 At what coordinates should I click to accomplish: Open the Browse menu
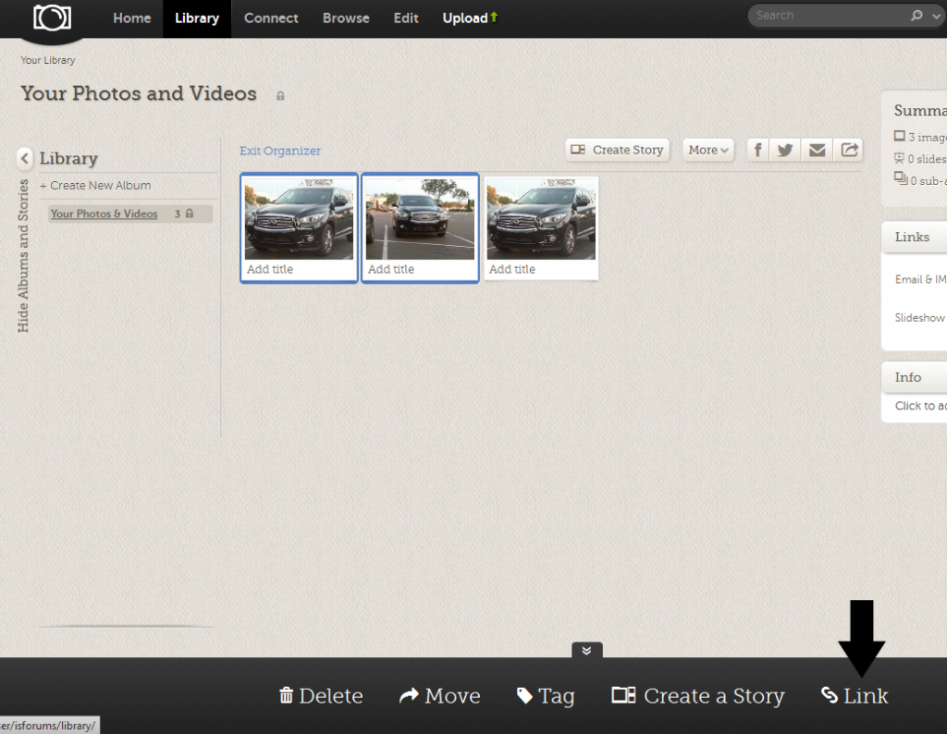346,18
